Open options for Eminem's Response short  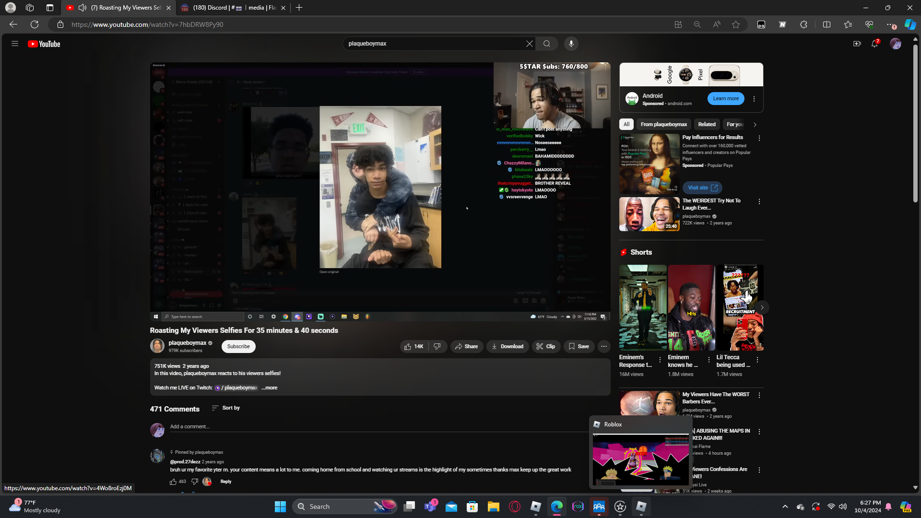[x=660, y=360]
